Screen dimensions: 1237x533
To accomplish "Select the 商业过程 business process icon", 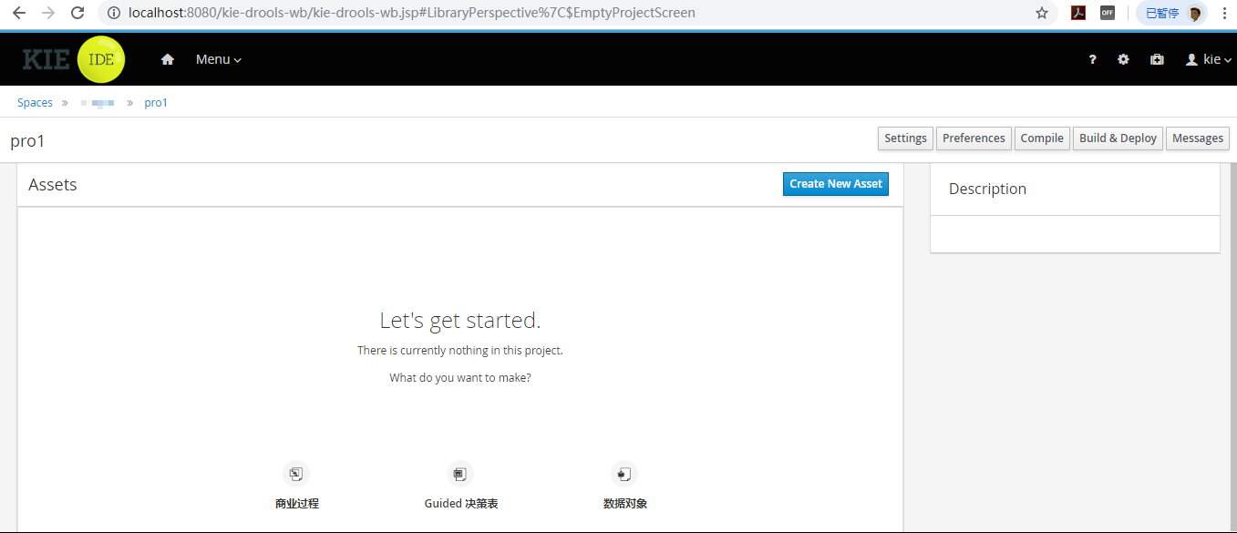I will tap(296, 474).
